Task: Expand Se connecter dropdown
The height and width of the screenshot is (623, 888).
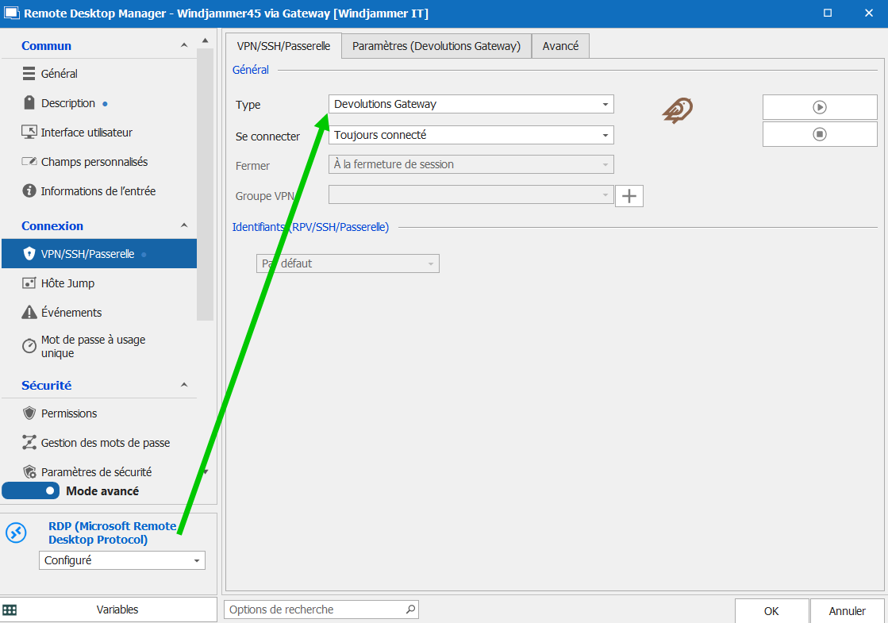Action: coord(471,135)
